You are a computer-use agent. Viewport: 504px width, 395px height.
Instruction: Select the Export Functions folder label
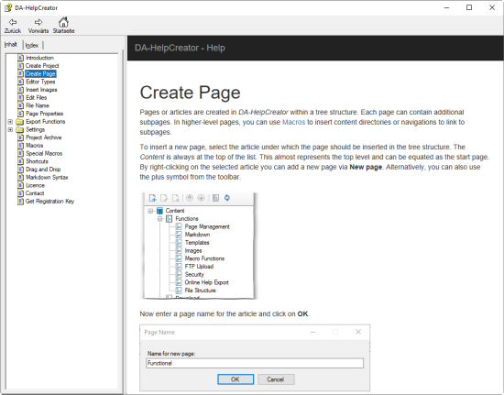[45, 122]
